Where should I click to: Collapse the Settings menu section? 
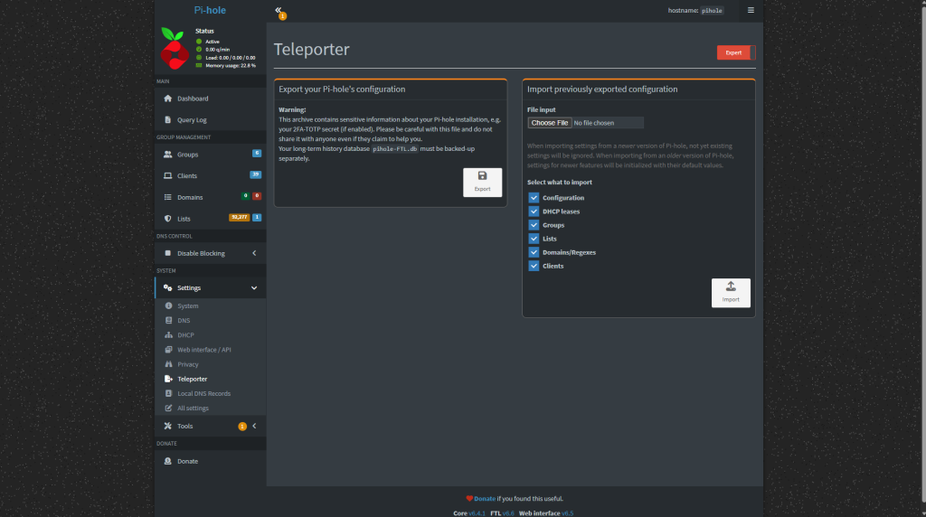254,288
